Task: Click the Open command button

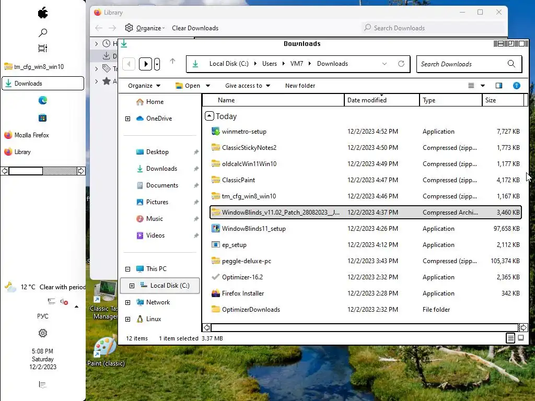Action: point(188,86)
